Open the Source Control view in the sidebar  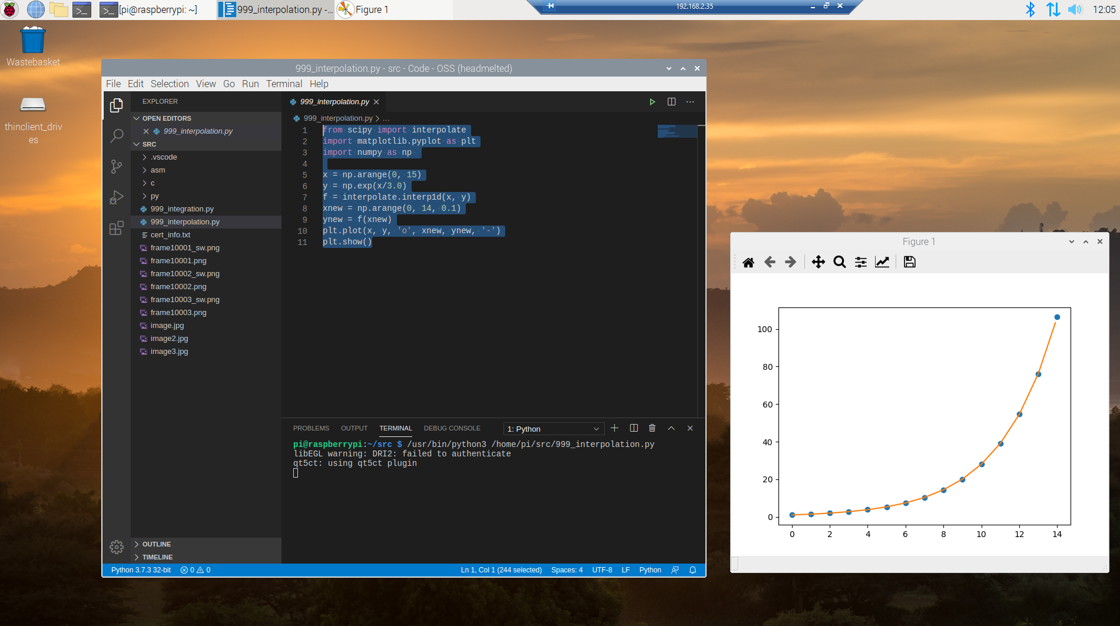pyautogui.click(x=116, y=167)
